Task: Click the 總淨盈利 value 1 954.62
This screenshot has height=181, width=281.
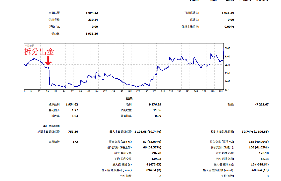Action: [x=72, y=104]
